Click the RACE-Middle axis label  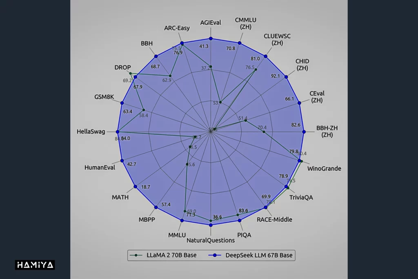coord(274,219)
